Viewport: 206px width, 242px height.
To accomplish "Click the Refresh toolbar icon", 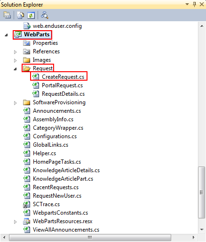I will [31, 15].
